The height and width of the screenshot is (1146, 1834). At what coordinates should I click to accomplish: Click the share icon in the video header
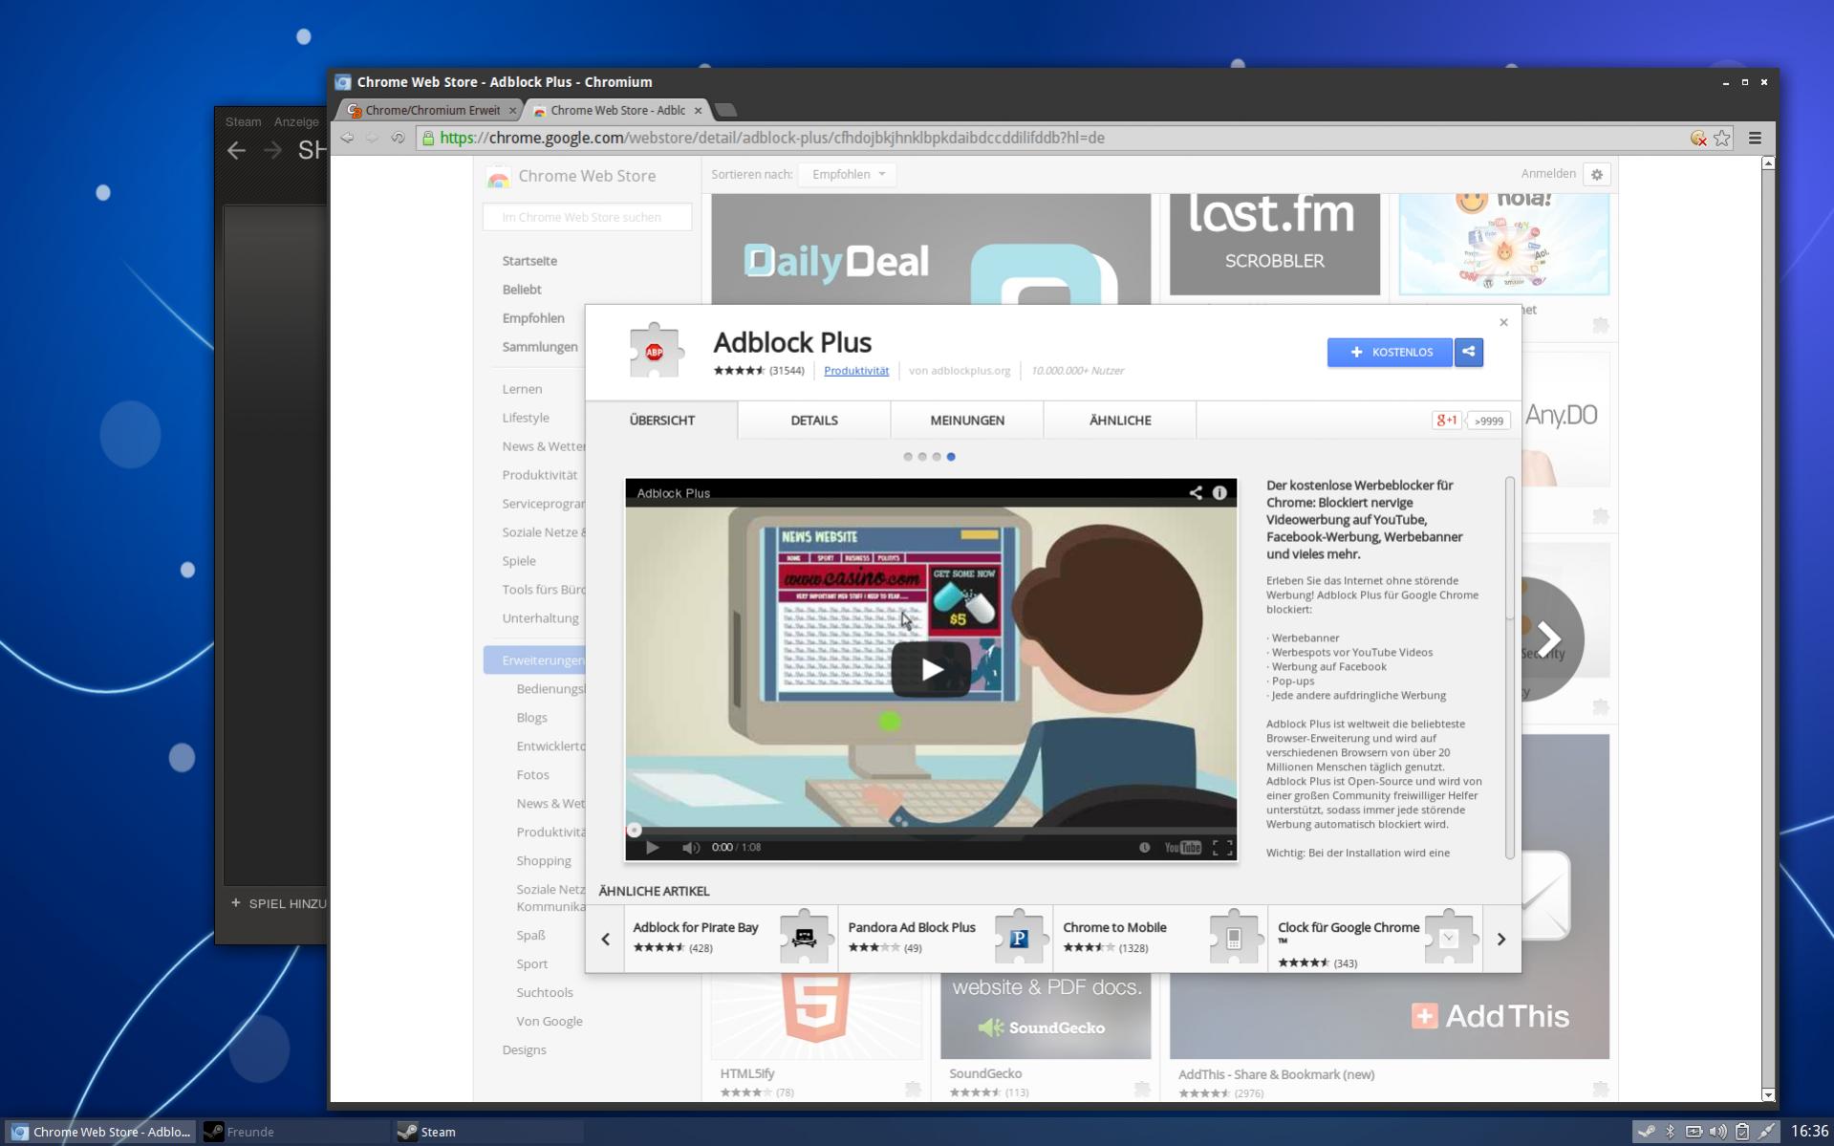tap(1195, 493)
